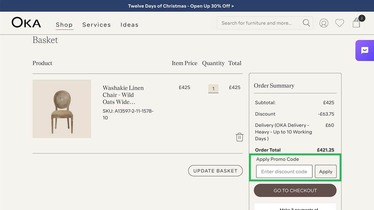Click the quantity box for the chair
This screenshot has width=374, height=210.
point(213,89)
